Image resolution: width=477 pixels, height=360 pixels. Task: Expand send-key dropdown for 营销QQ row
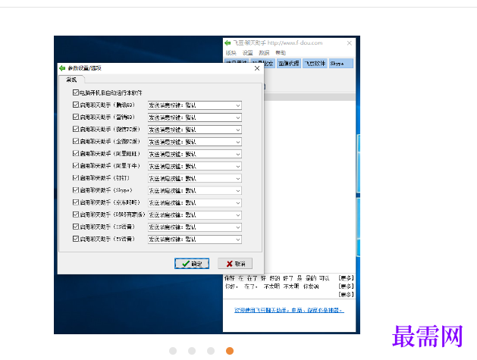pyautogui.click(x=195, y=117)
